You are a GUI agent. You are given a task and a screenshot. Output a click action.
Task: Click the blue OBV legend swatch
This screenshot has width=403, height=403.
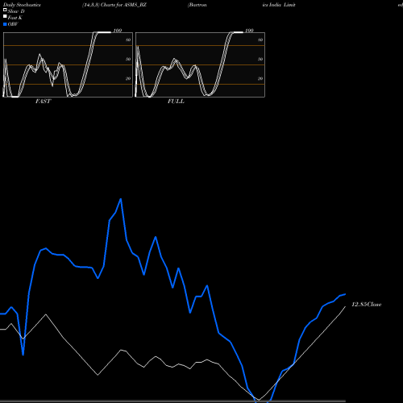coord(5,24)
